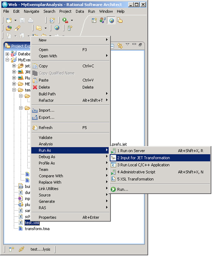The image size is (212, 256).
Task: Select Run... option in submenu
Action: (160, 189)
